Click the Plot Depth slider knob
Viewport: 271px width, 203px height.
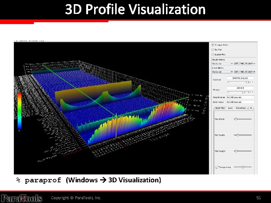238,135
